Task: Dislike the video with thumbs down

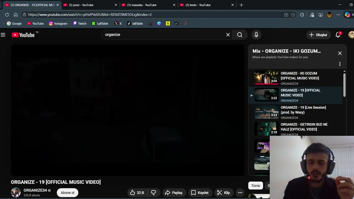Action: [153, 193]
